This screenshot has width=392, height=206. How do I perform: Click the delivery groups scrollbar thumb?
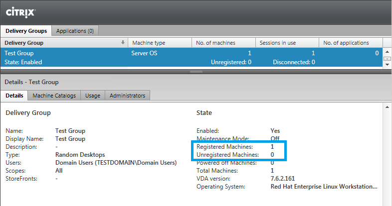click(x=387, y=58)
